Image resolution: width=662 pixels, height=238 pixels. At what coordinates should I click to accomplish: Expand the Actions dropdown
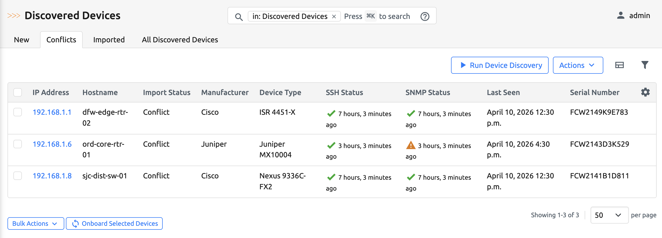pyautogui.click(x=578, y=65)
